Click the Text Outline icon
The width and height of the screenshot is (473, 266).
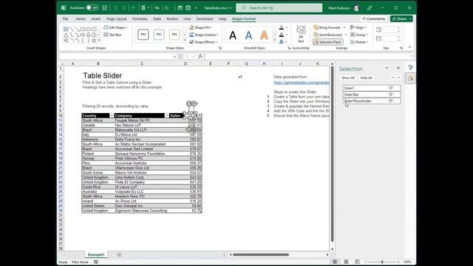coord(282,35)
